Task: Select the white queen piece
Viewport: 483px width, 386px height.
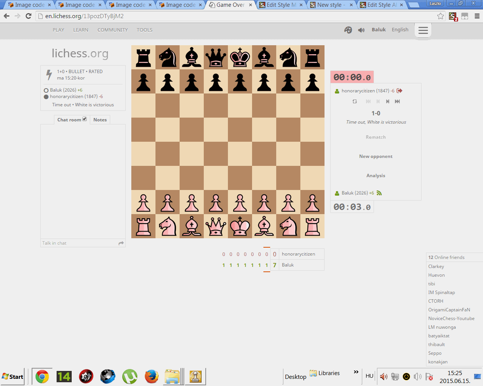Action: click(x=216, y=226)
